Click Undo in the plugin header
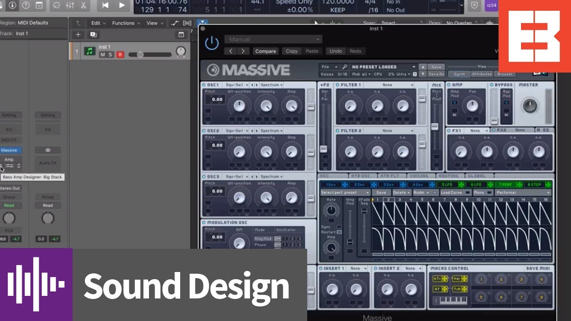This screenshot has width=571, height=321. coord(335,51)
